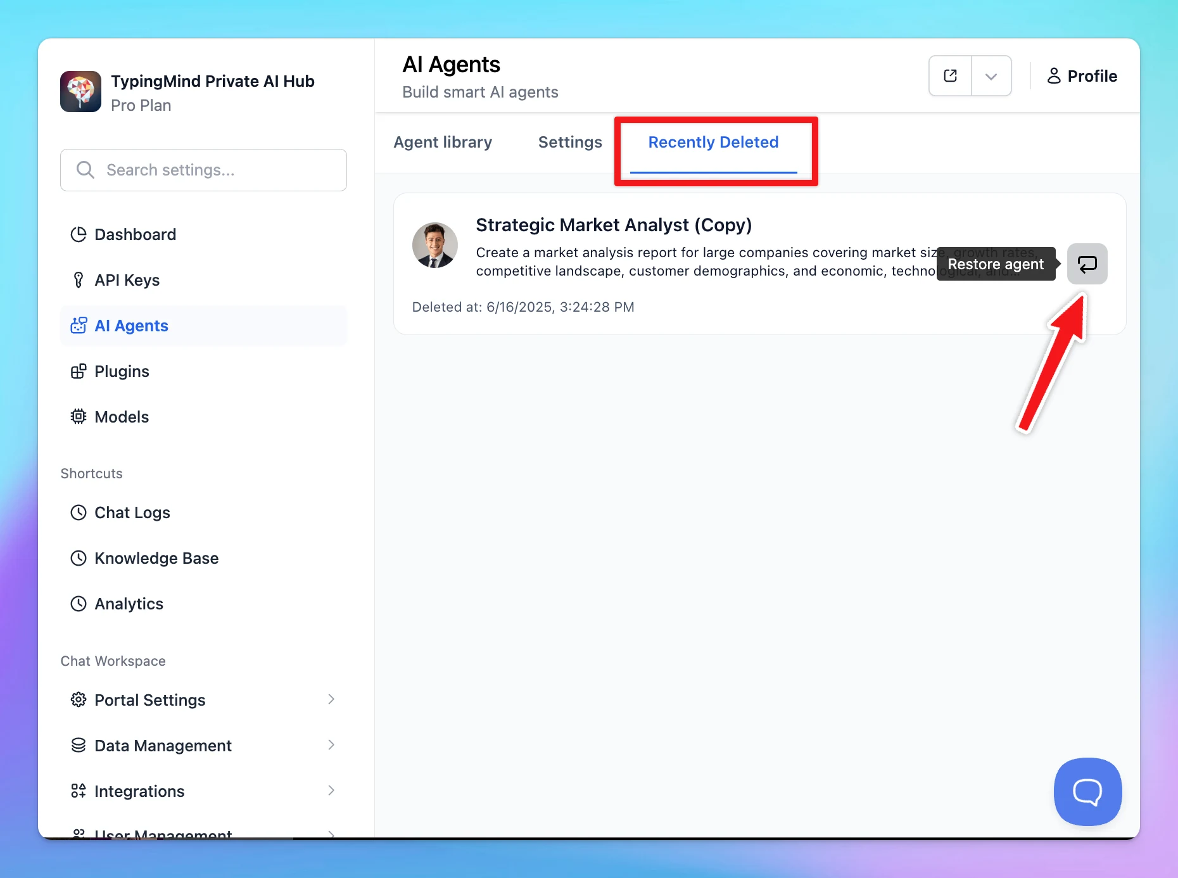The height and width of the screenshot is (878, 1178).
Task: Click the Strategic Market Analyst avatar thumbnail
Action: pyautogui.click(x=434, y=245)
